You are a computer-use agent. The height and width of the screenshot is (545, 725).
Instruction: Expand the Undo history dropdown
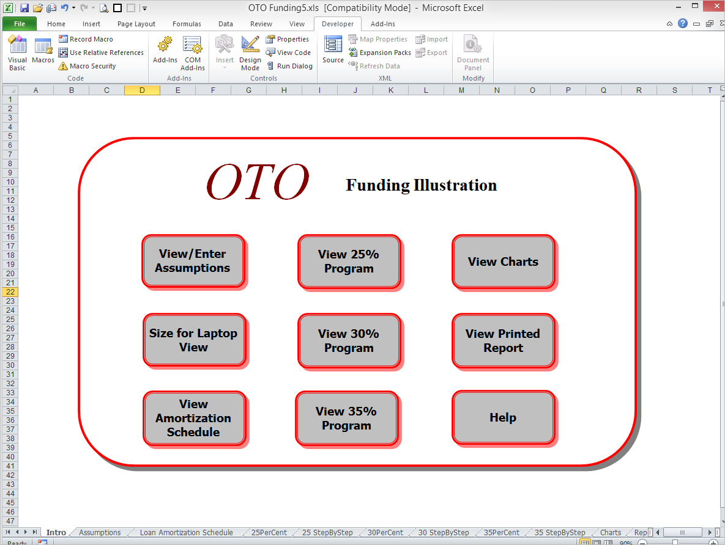[73, 8]
